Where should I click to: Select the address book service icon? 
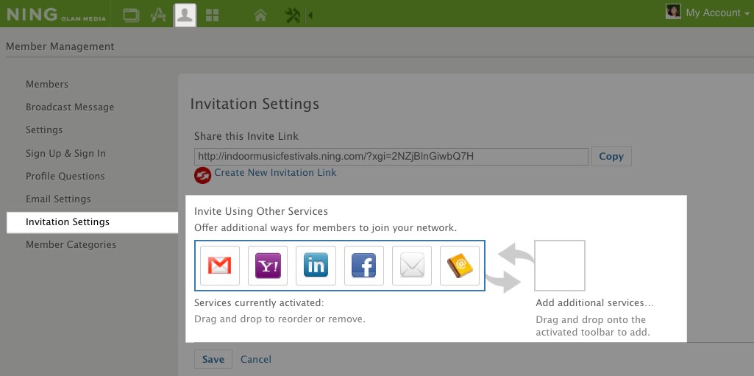(x=460, y=266)
